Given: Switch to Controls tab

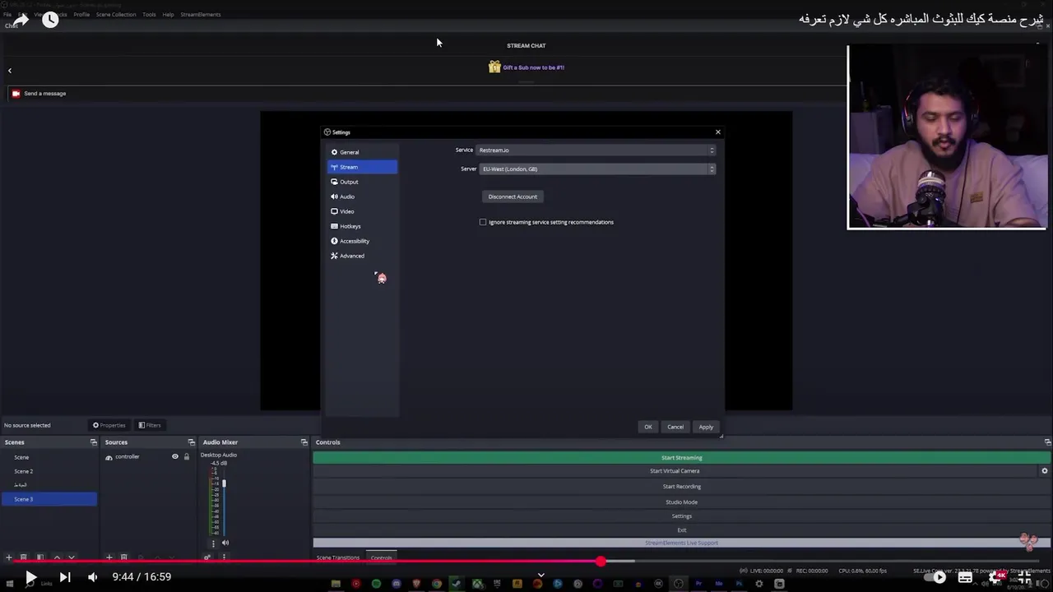Looking at the screenshot, I should pos(381,557).
